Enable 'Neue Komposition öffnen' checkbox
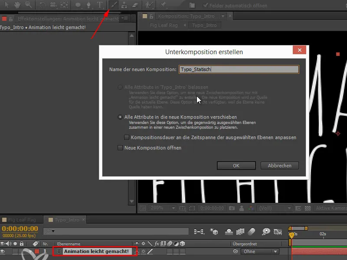The image size is (347, 260). 120,148
